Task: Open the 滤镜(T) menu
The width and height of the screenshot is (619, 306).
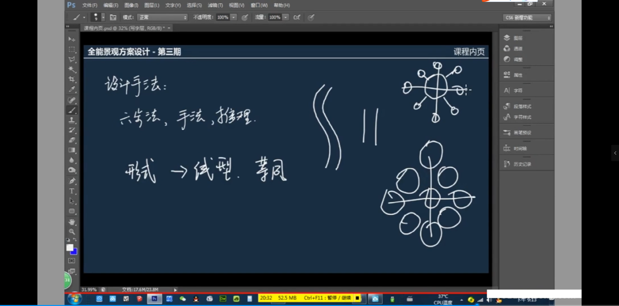Action: point(215,5)
